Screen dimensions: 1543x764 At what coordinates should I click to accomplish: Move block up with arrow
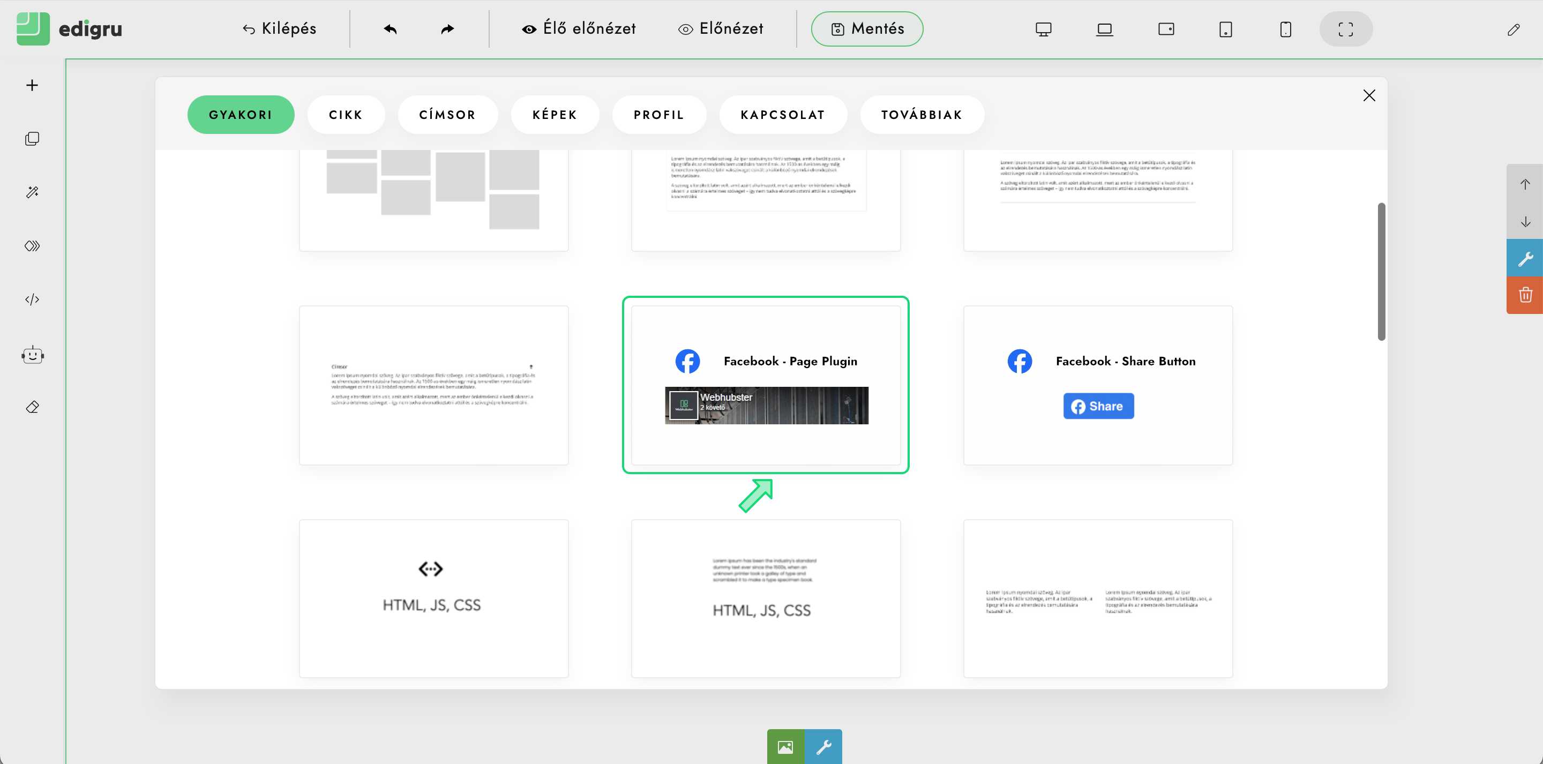1525,184
